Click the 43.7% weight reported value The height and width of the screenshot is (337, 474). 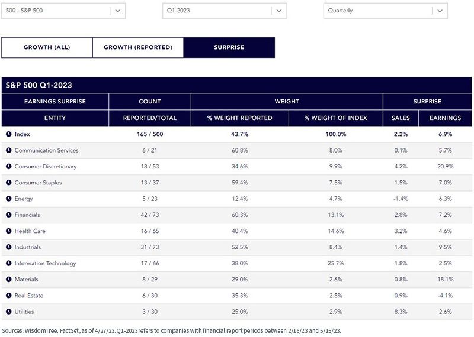pyautogui.click(x=240, y=134)
